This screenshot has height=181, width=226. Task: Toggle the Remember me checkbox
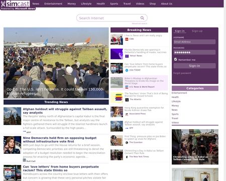click(x=175, y=59)
